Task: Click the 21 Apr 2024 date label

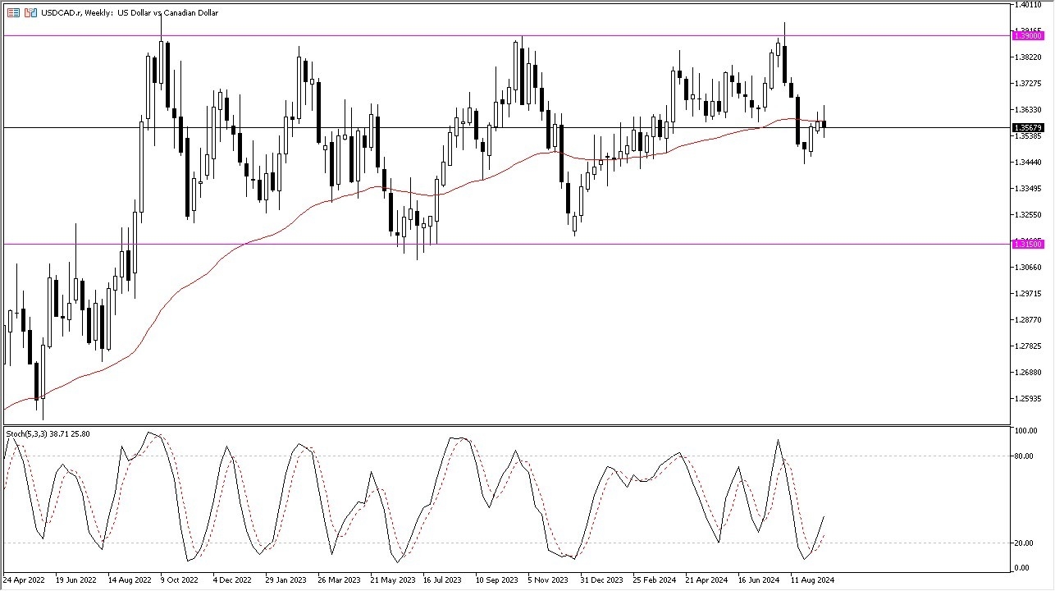Action: coord(706,580)
